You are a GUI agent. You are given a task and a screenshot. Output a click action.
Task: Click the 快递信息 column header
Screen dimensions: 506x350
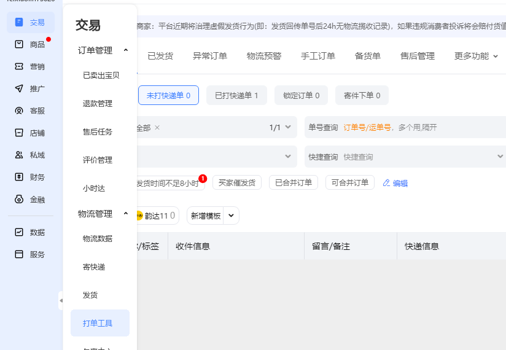(x=451, y=246)
